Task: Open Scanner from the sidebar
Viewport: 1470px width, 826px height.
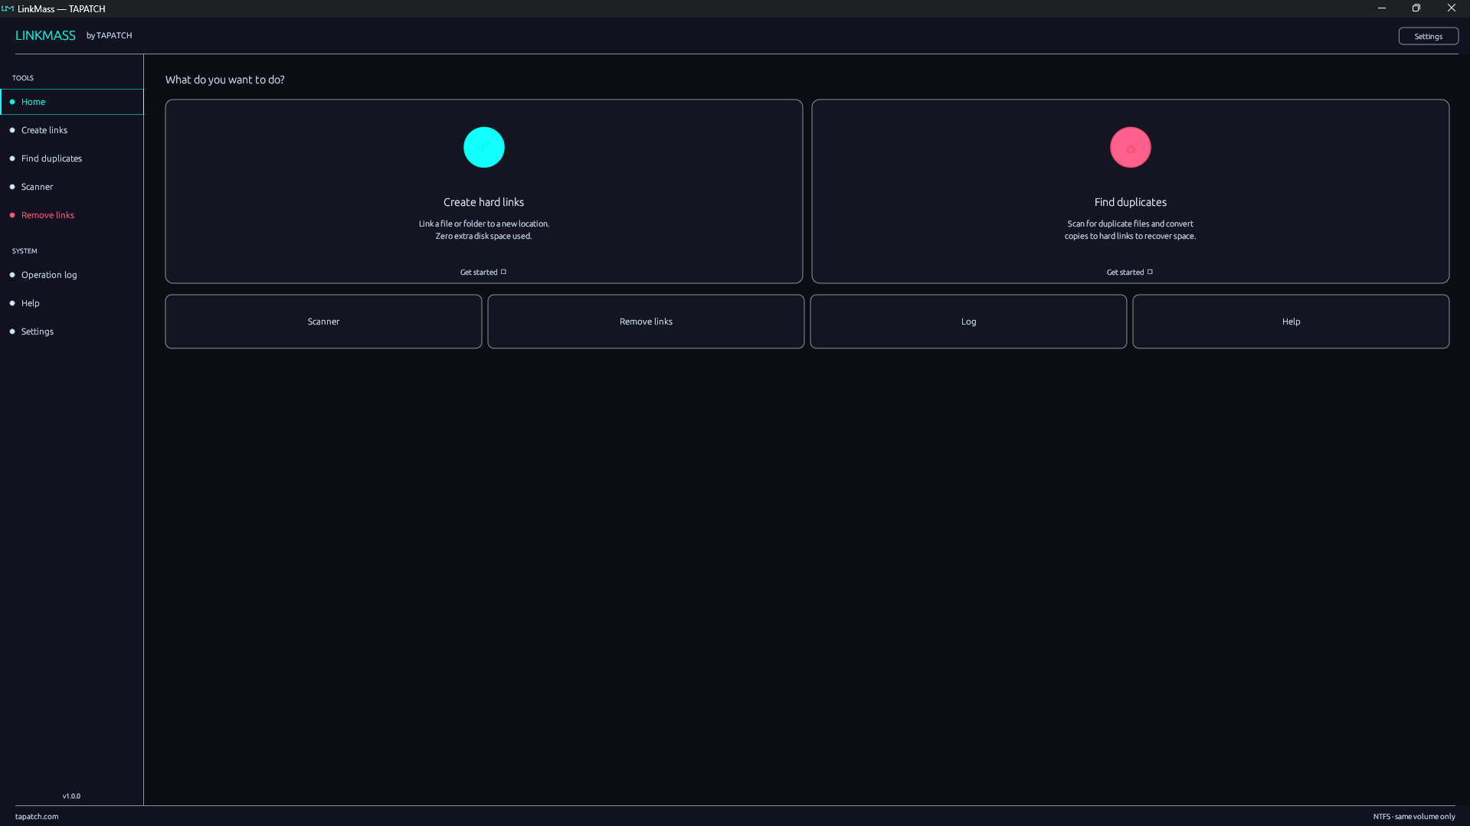Action: (x=72, y=187)
